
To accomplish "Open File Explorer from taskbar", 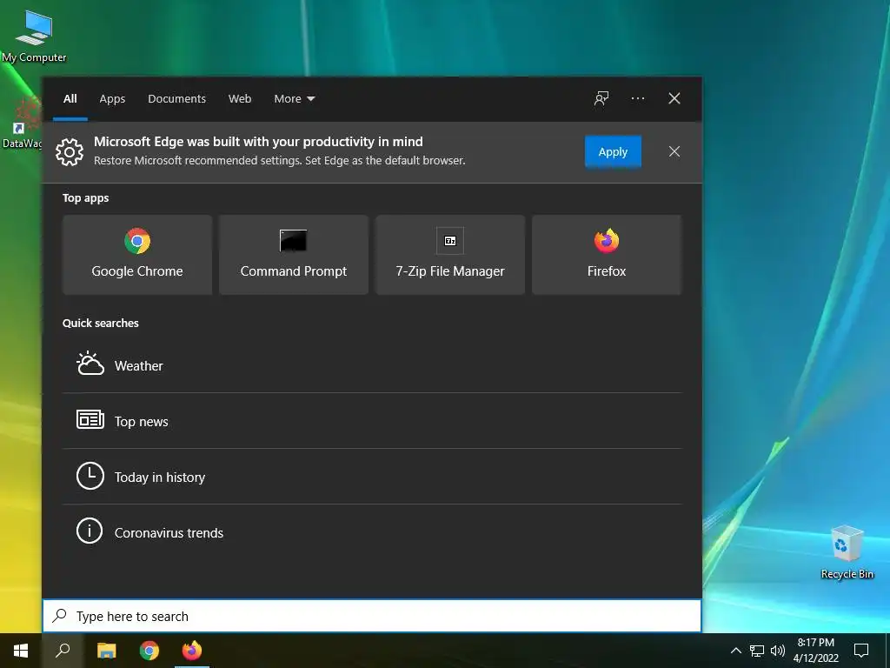I will 106,651.
